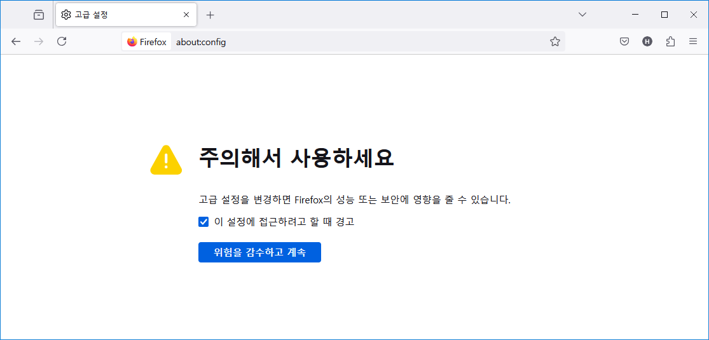Click the 주의해서 사용하세요 heading

coord(296,158)
